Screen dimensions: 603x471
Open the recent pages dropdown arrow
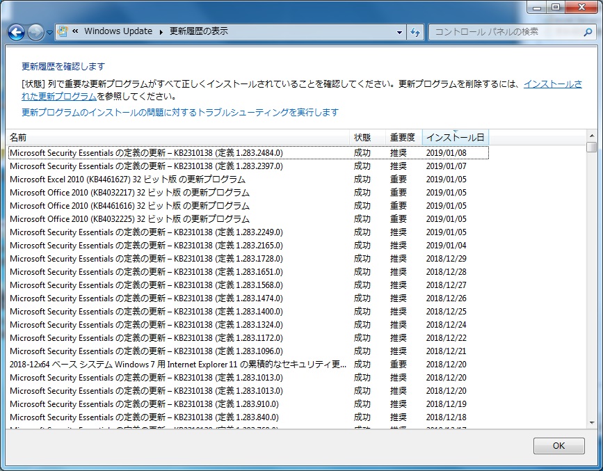tap(49, 33)
